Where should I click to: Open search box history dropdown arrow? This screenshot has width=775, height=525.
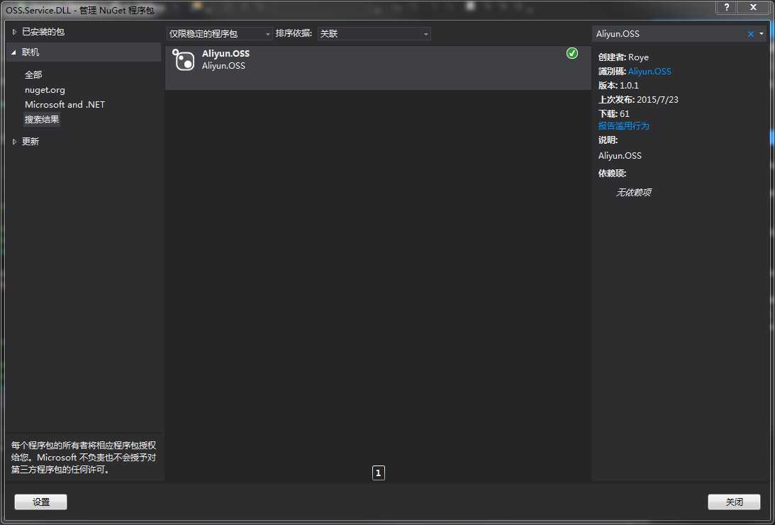(x=761, y=33)
